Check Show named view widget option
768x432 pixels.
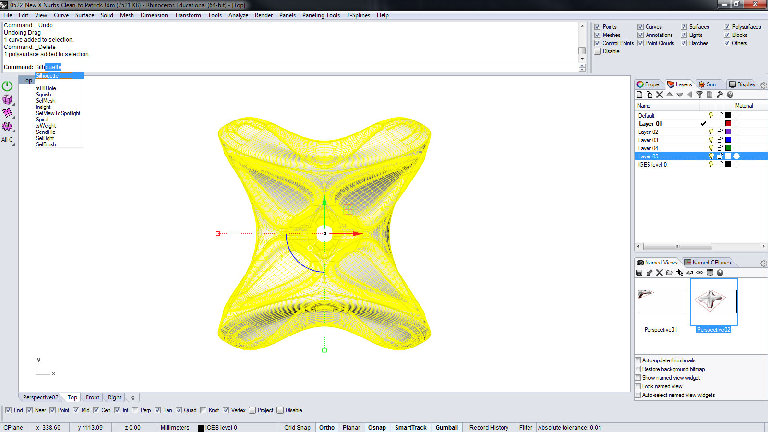[638, 378]
